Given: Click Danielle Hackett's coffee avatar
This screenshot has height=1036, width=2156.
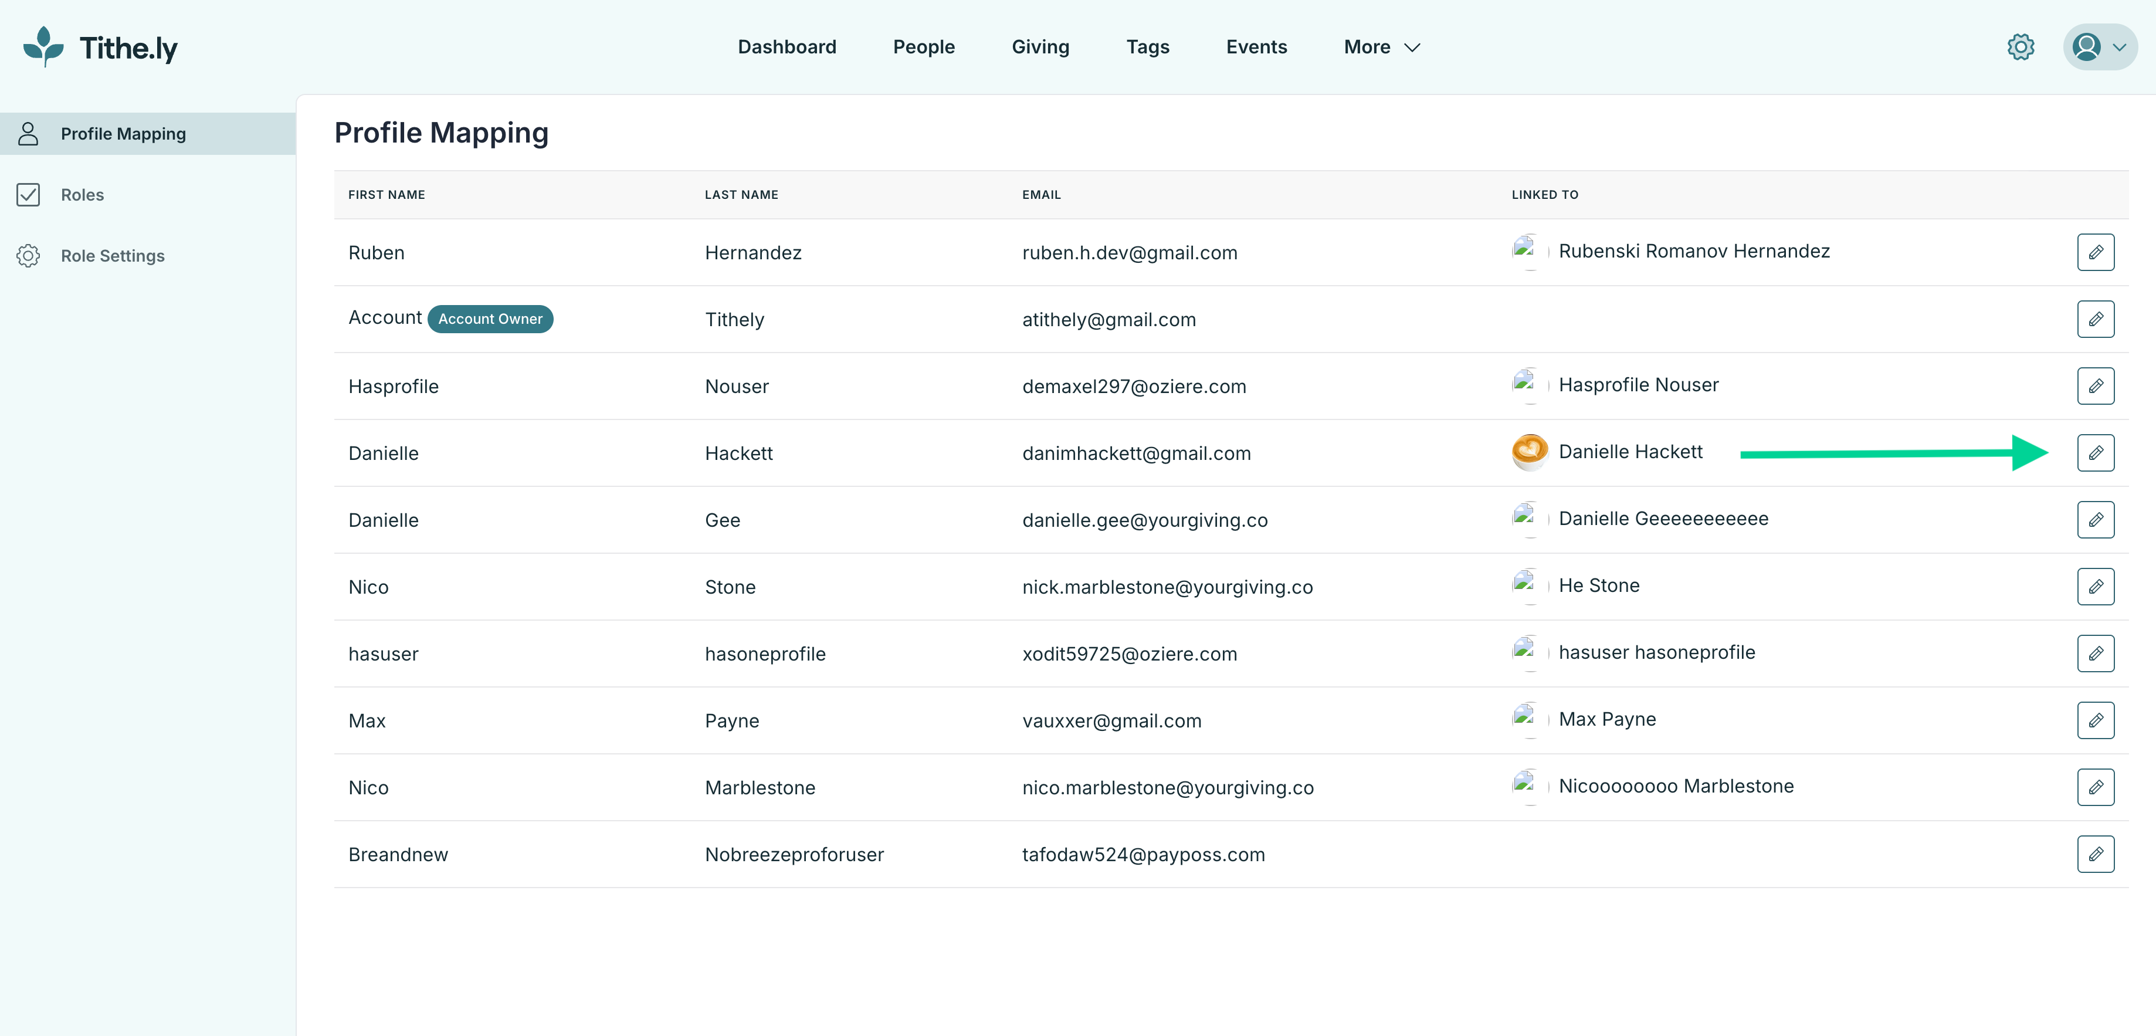Looking at the screenshot, I should [1529, 452].
